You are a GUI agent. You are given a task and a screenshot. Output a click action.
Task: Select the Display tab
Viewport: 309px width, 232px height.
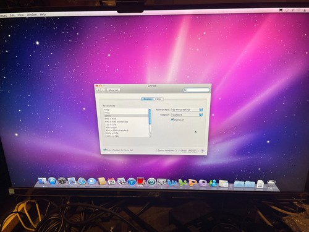pos(148,99)
